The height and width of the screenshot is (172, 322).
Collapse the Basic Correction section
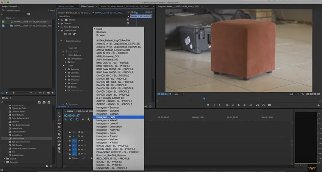pos(61,41)
